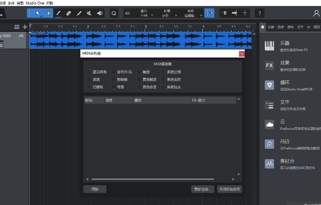321x205 pixels.
Task: Select the Arrow tool
Action: click(x=37, y=13)
